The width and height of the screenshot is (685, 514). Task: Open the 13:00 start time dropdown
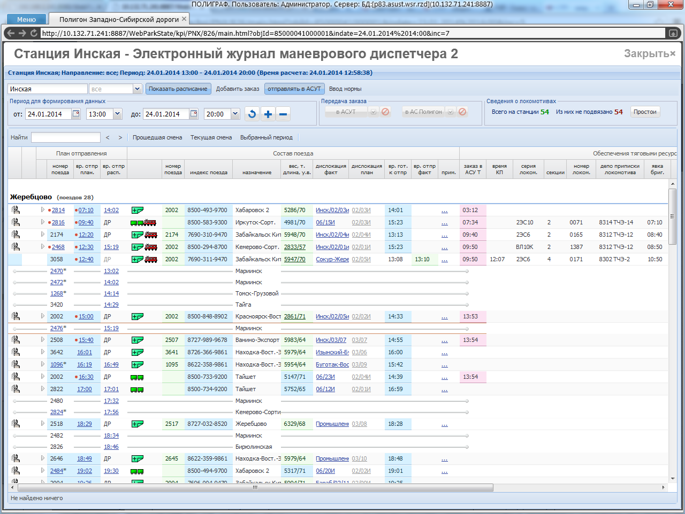tap(118, 114)
